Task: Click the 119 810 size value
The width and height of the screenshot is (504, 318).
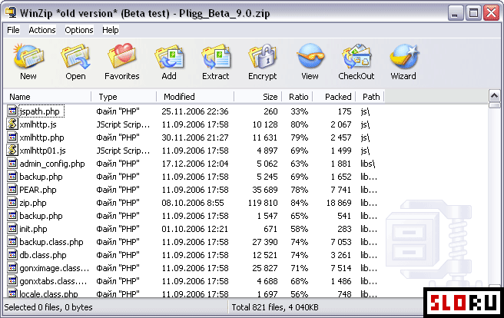Action: point(263,203)
